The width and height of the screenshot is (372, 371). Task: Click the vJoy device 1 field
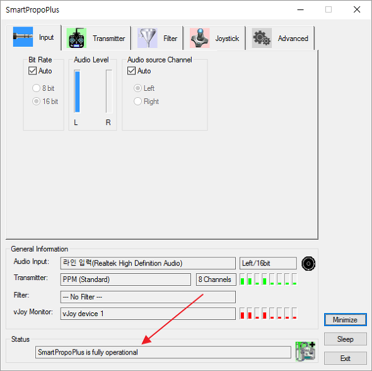[x=148, y=314]
